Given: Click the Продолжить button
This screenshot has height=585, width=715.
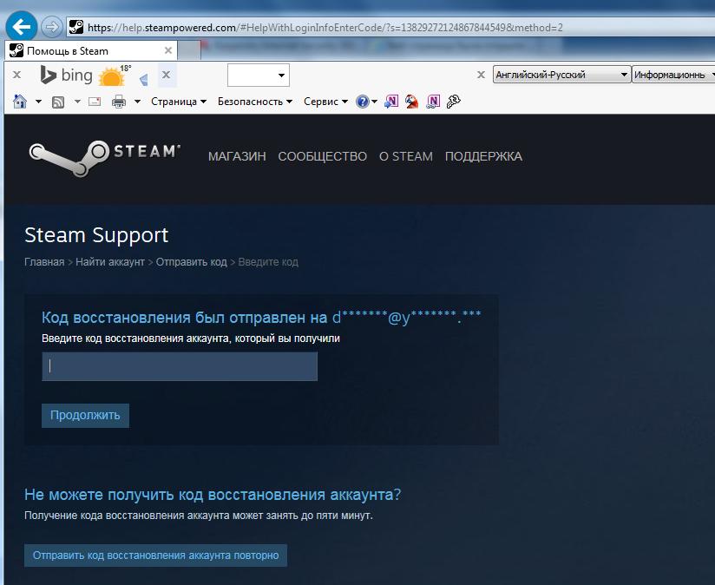Looking at the screenshot, I should pyautogui.click(x=85, y=416).
